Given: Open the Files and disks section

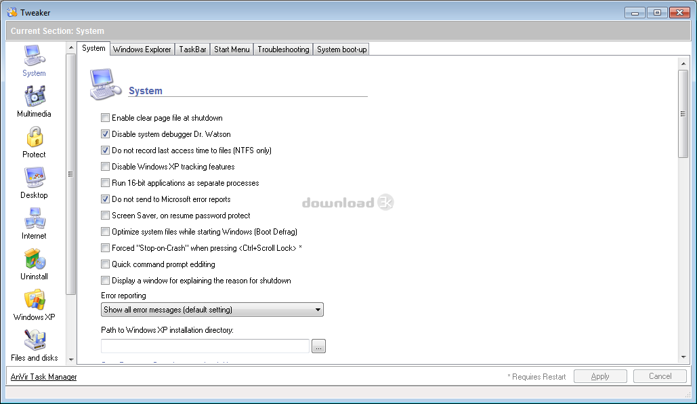Looking at the screenshot, I should click(35, 346).
